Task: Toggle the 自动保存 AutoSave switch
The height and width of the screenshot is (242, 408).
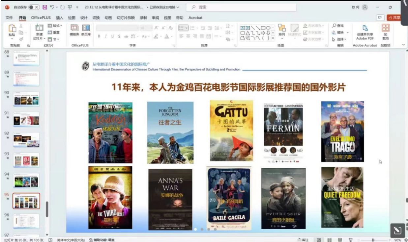Action: (x=34, y=7)
